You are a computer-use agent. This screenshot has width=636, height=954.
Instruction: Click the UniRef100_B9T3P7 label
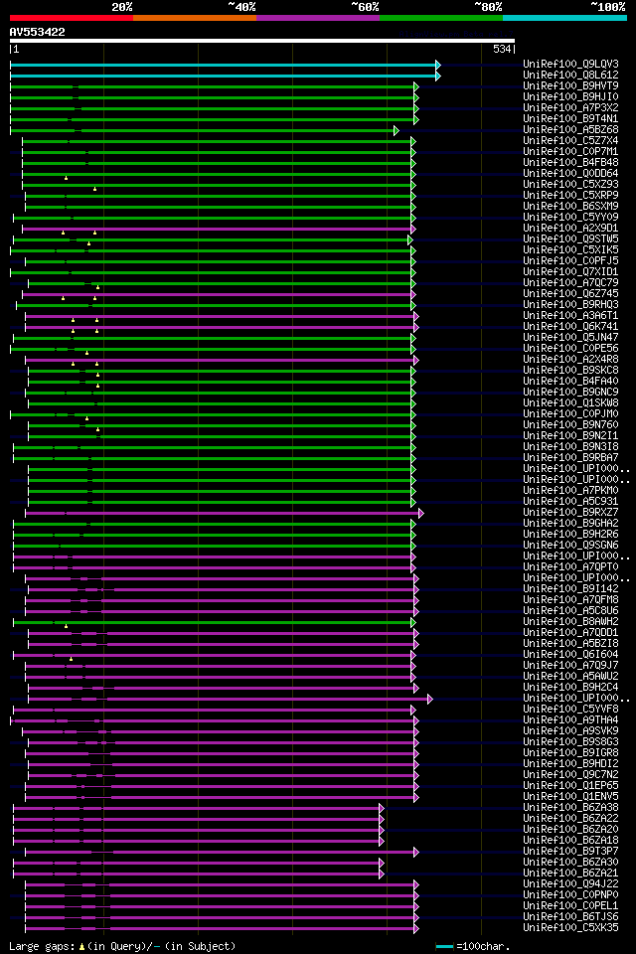tap(570, 852)
